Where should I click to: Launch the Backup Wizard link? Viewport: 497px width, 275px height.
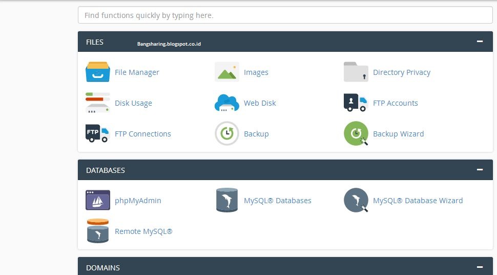coord(399,134)
